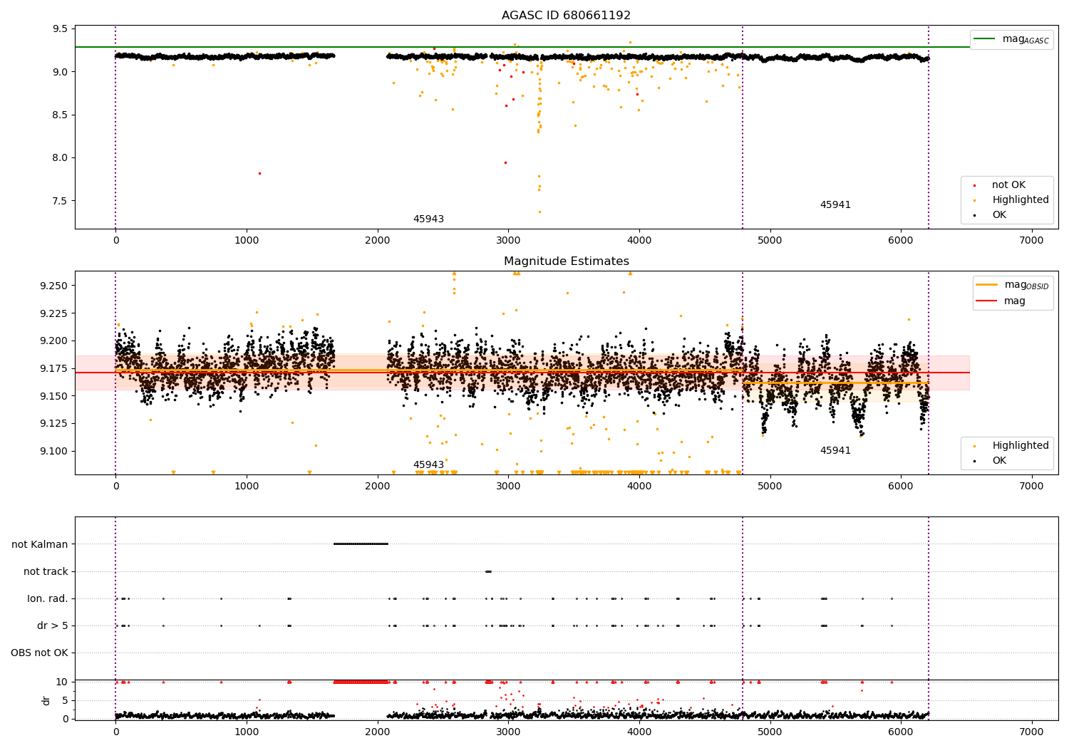Click the '3000' x tick of Magnitude Estimates plot

508,487
